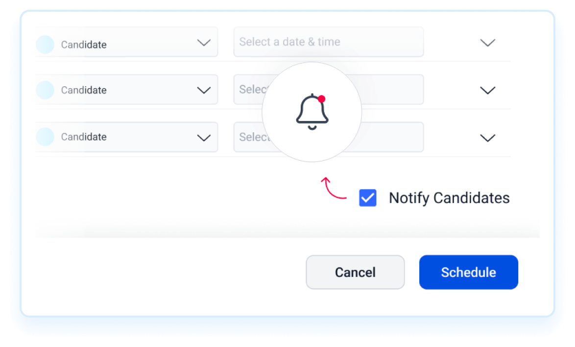
Task: Open the first Candidate dropdown
Action: (x=127, y=42)
